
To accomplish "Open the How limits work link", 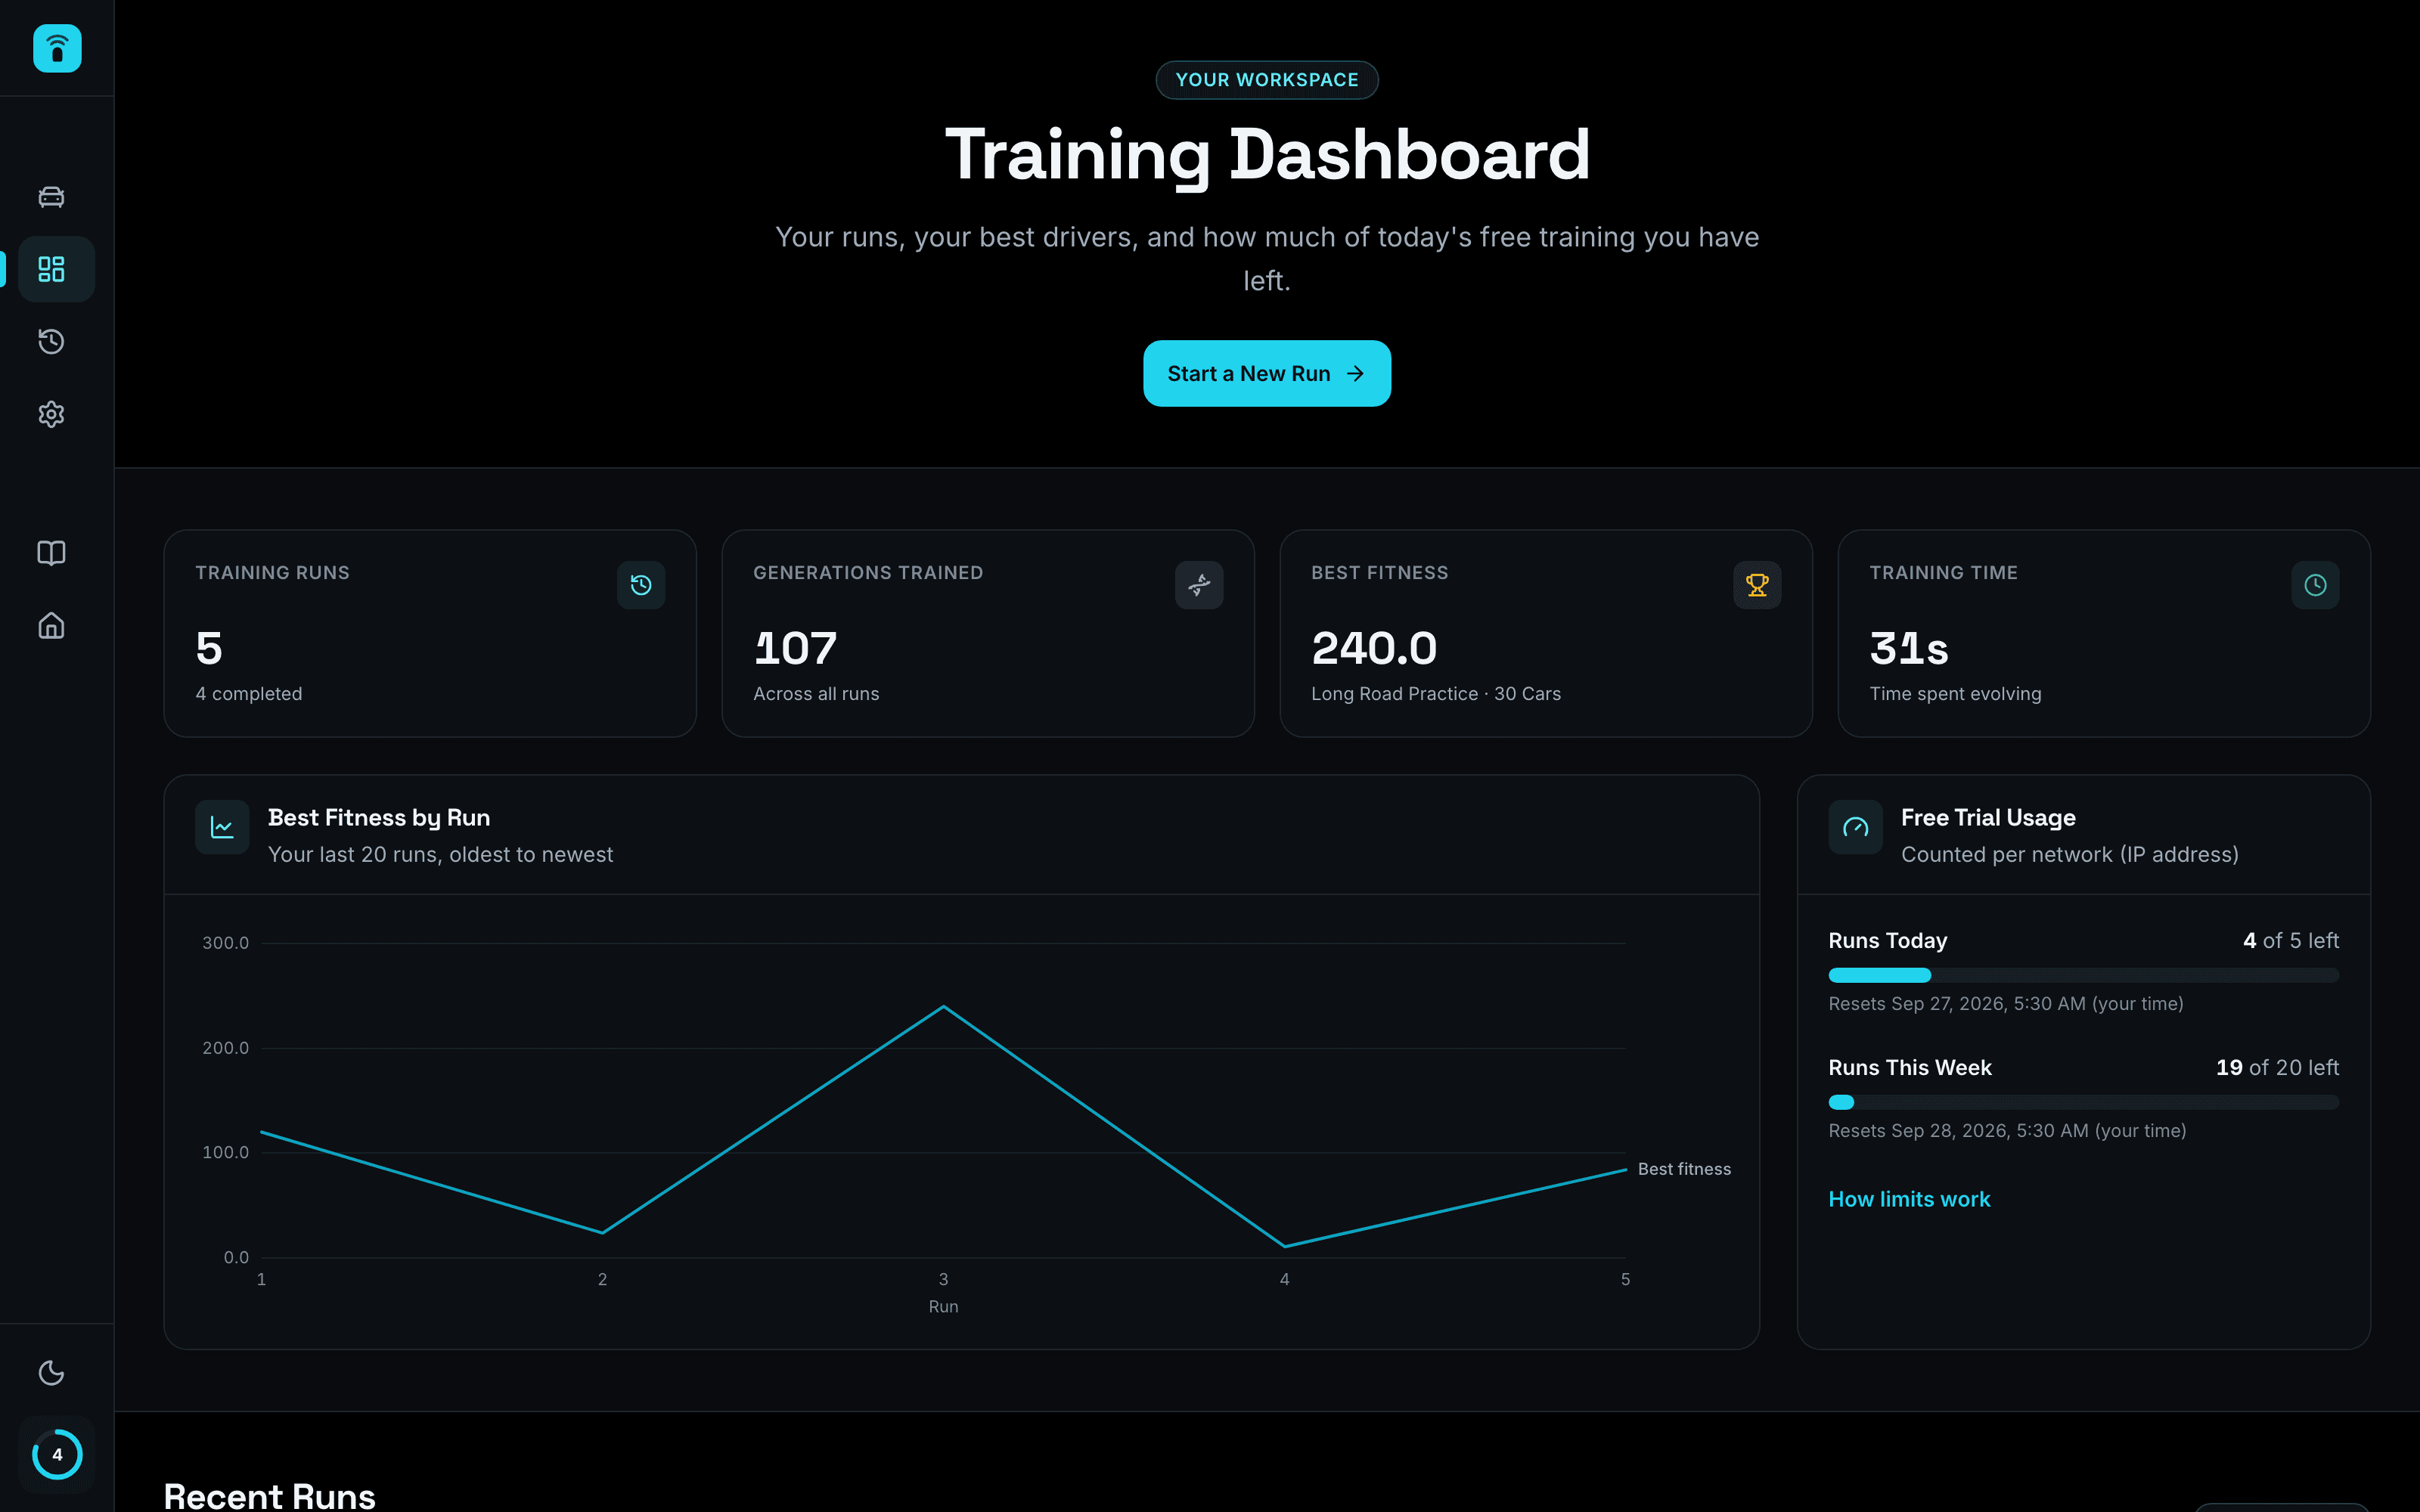I will [x=1909, y=1199].
